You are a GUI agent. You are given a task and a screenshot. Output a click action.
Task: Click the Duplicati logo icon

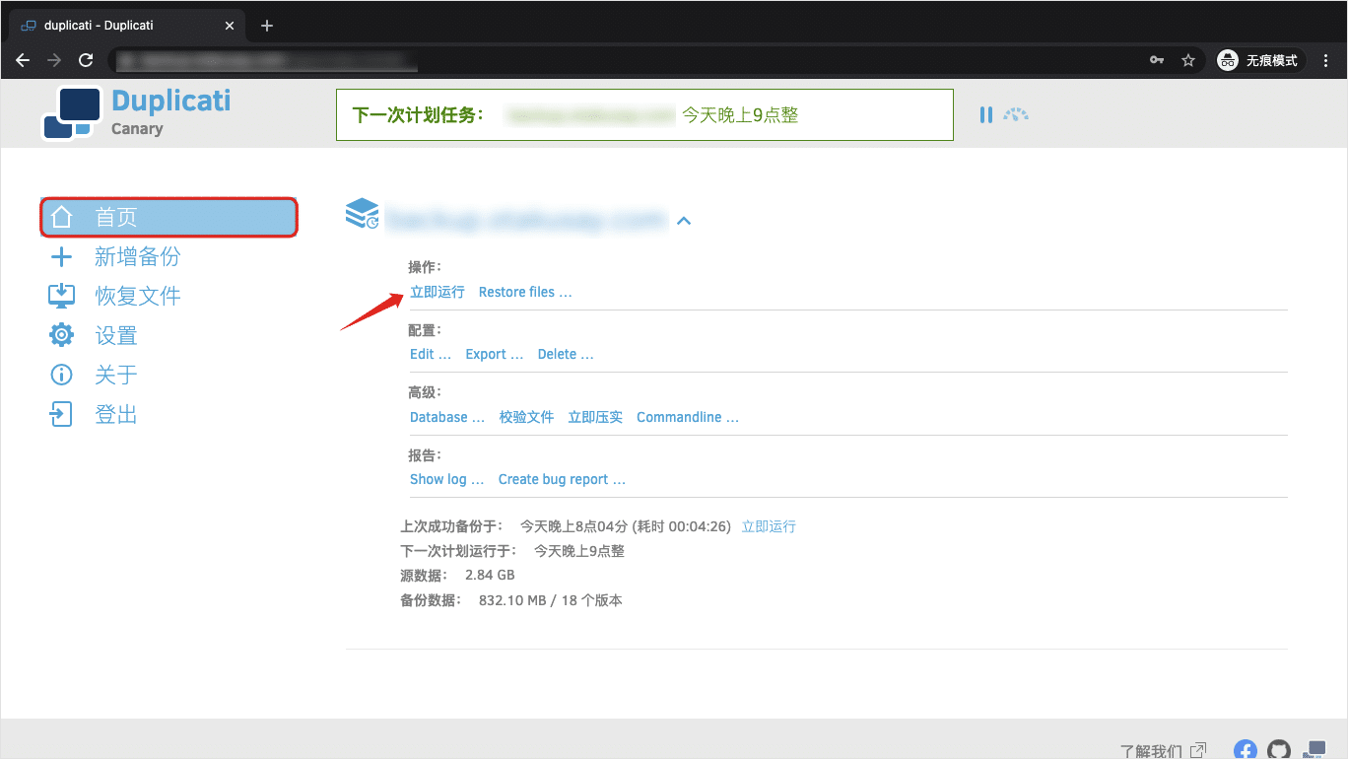[72, 113]
